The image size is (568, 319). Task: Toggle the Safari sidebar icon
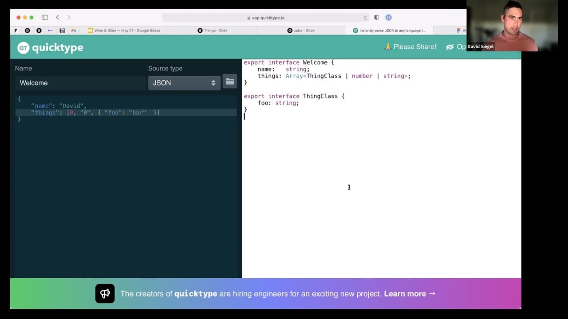click(x=45, y=17)
